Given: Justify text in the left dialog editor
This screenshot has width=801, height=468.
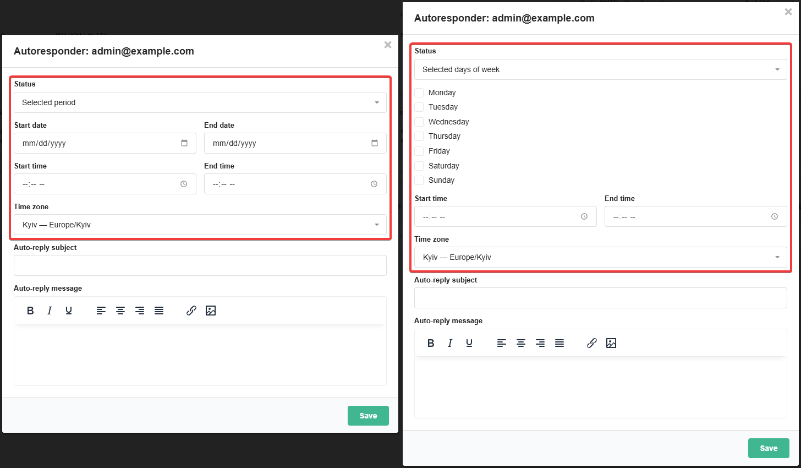Looking at the screenshot, I should [159, 311].
